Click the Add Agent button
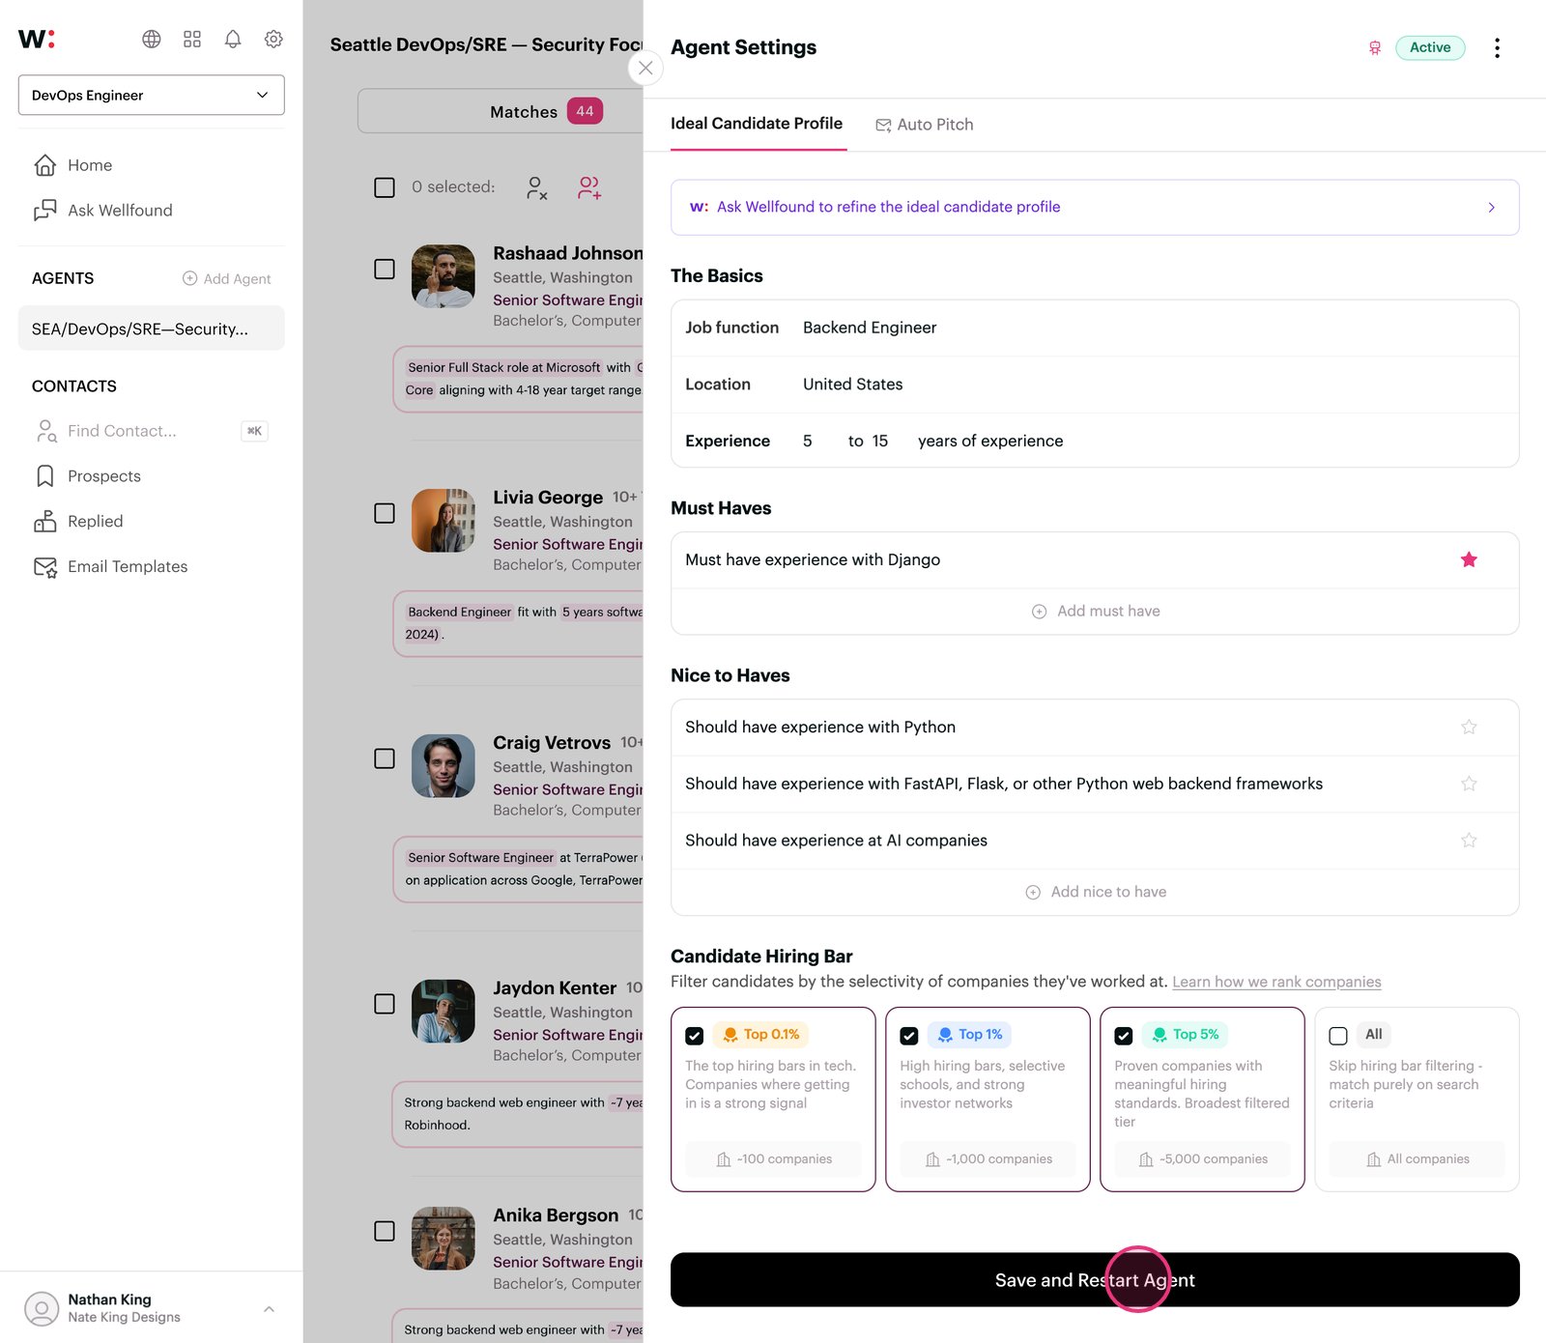Viewport: 1546px width, 1343px height. click(x=227, y=278)
